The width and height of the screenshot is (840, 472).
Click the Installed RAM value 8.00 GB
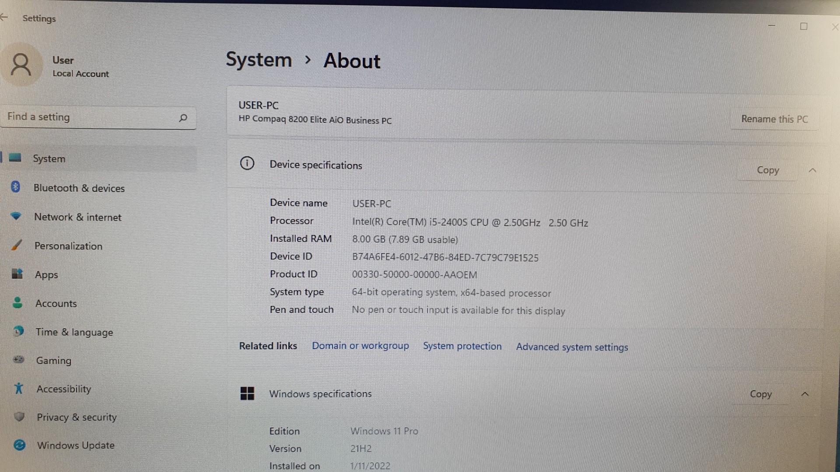pos(405,239)
